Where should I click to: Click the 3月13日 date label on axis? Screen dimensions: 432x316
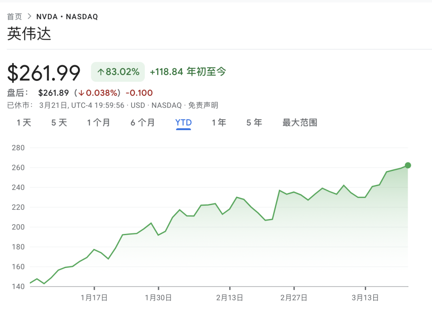tap(365, 298)
